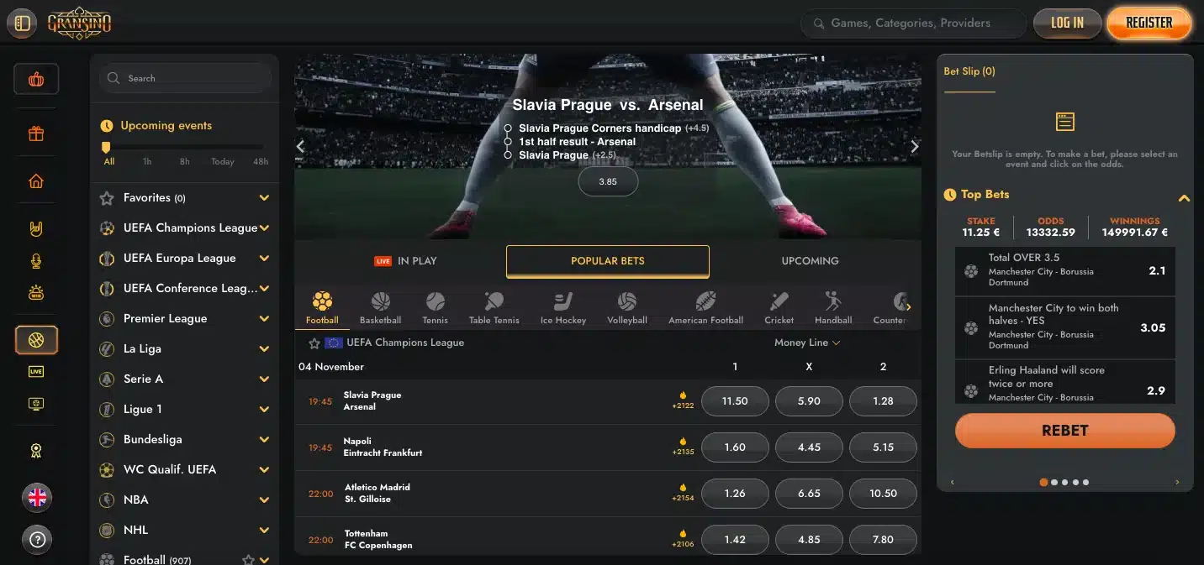Favorite the UEFA Champions League star
Viewport: 1204px width, 565px height.
pos(314,343)
